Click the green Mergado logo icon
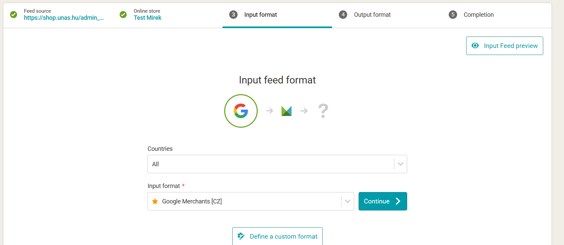Image resolution: width=564 pixels, height=245 pixels. click(x=286, y=111)
